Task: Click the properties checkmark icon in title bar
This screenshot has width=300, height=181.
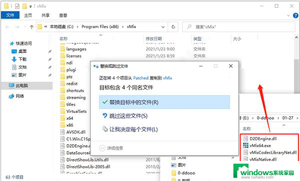Action: (17, 6)
